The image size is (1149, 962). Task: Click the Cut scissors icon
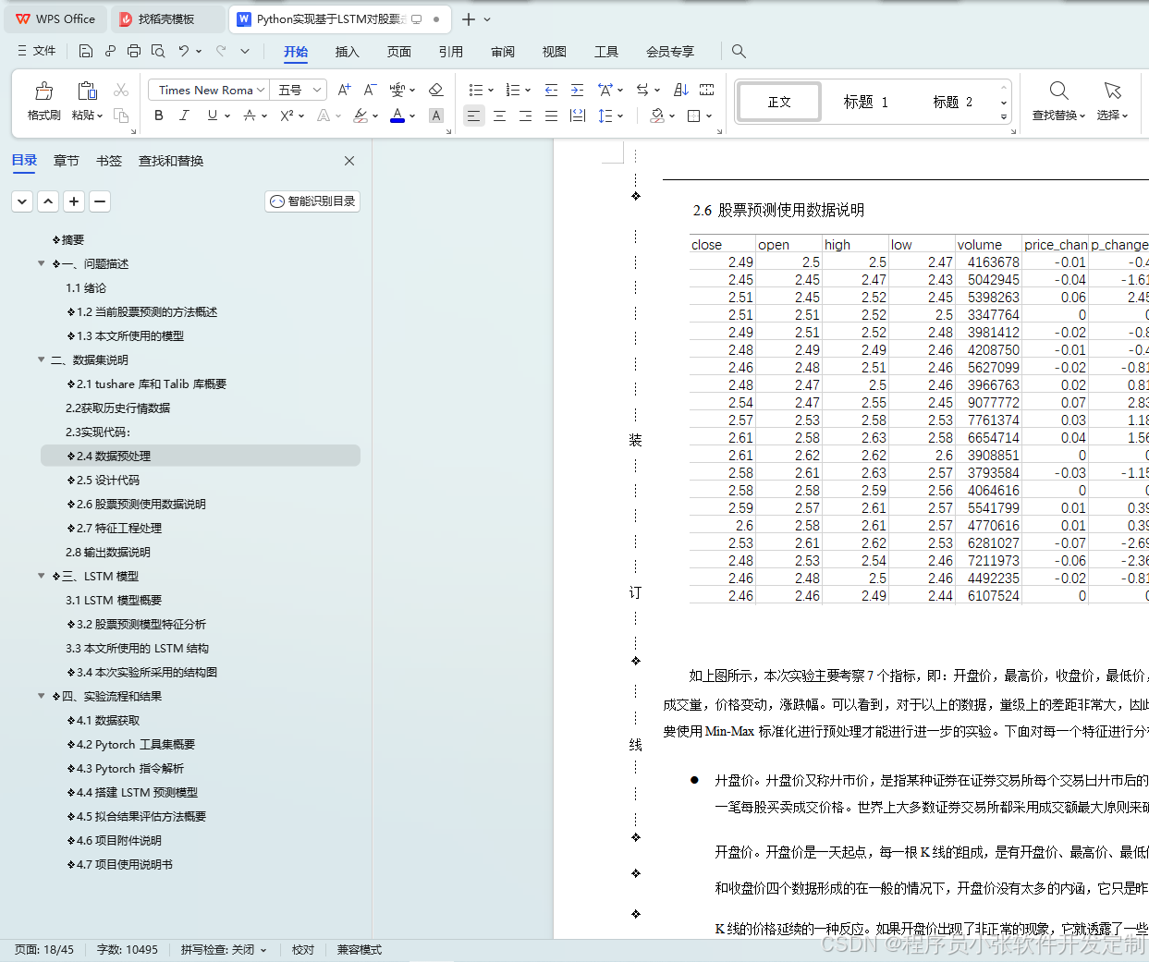coord(121,90)
